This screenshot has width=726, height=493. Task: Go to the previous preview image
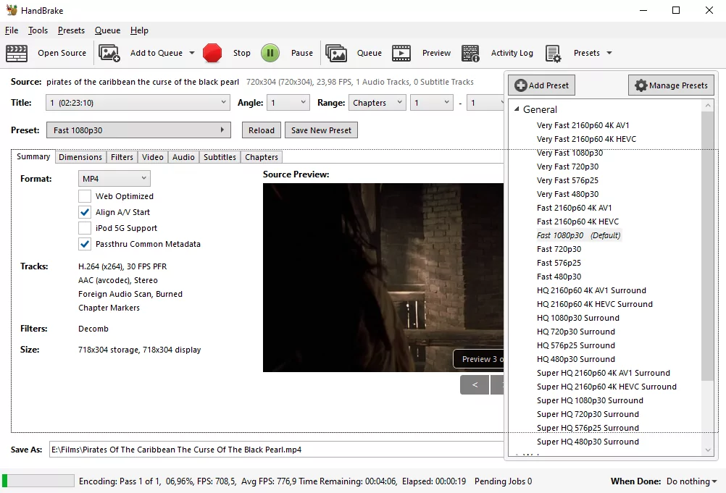[475, 385]
